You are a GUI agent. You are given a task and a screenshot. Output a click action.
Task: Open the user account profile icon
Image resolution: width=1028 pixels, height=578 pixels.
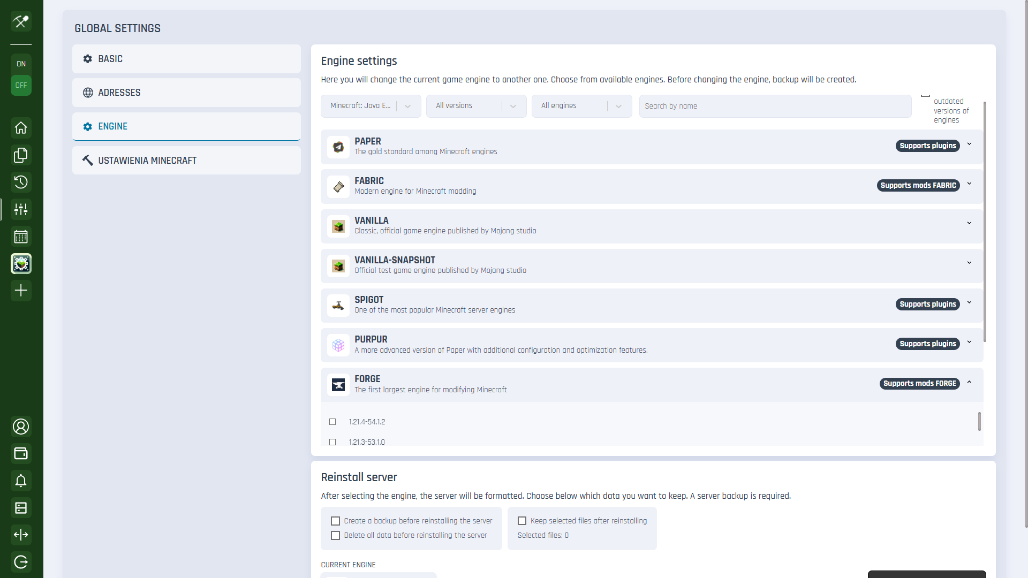click(x=21, y=427)
